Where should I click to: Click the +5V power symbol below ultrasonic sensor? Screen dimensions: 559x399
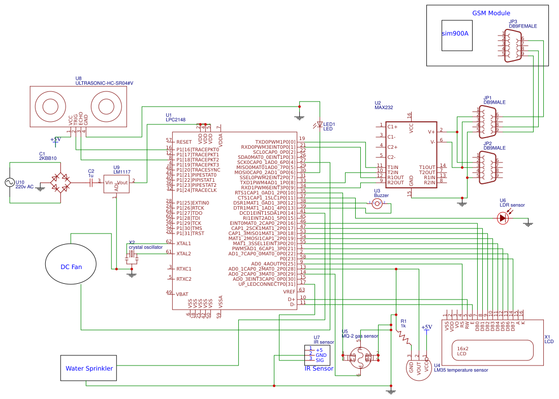pos(55,142)
